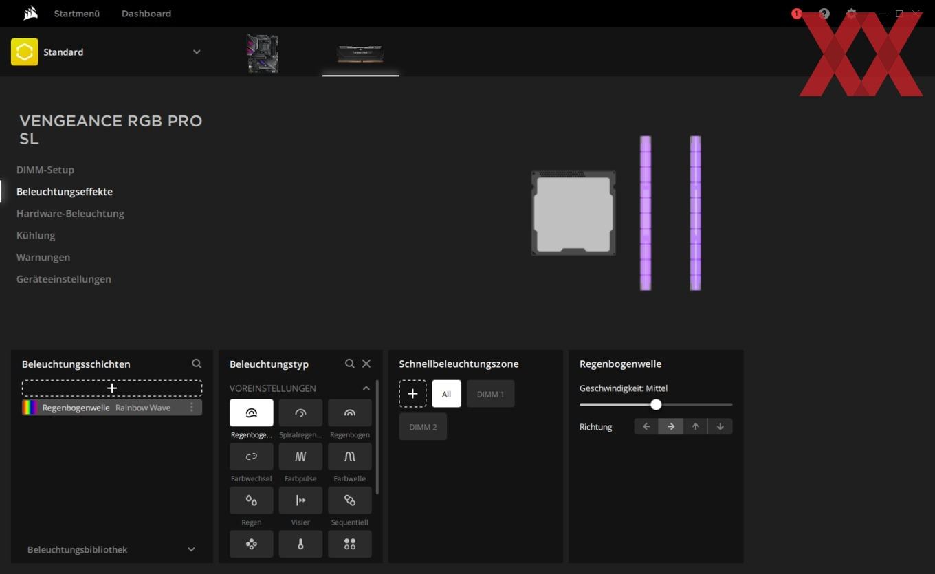Image resolution: width=935 pixels, height=574 pixels.
Task: Open Beleuchtungseffekte section
Action: click(x=65, y=192)
